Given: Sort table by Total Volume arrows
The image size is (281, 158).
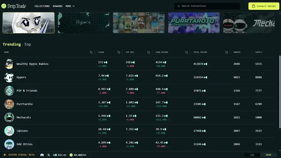Looking at the screenshot, I should pyautogui.click(x=226, y=52).
